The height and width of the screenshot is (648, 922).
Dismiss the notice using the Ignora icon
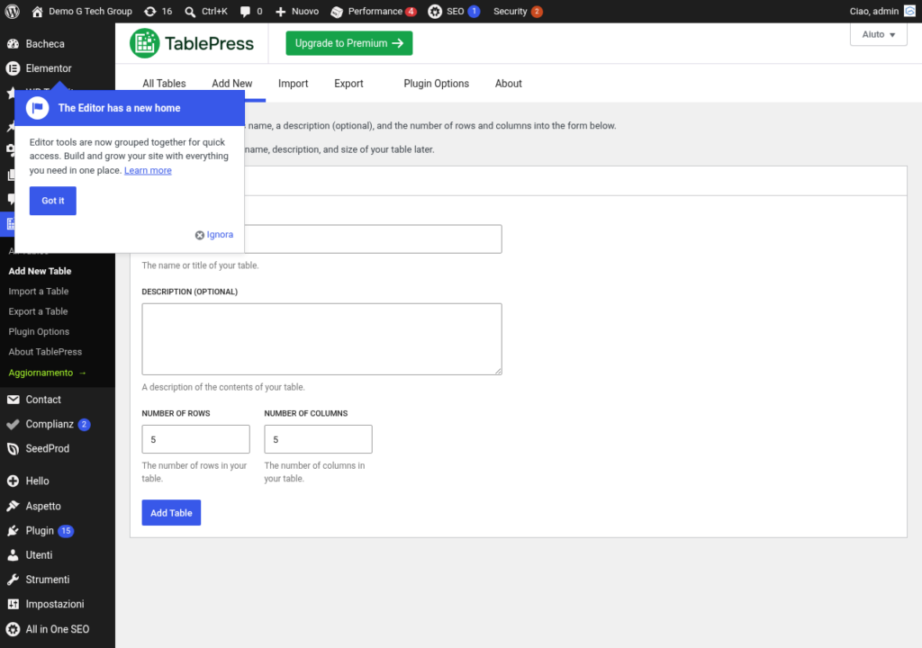(200, 235)
